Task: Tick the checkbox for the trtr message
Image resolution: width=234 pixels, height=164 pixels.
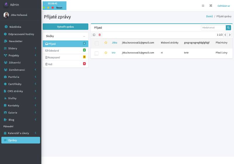Action: click(x=97, y=53)
